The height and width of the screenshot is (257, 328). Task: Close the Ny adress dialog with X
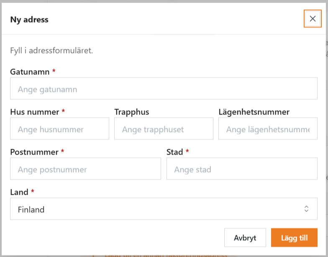(313, 18)
